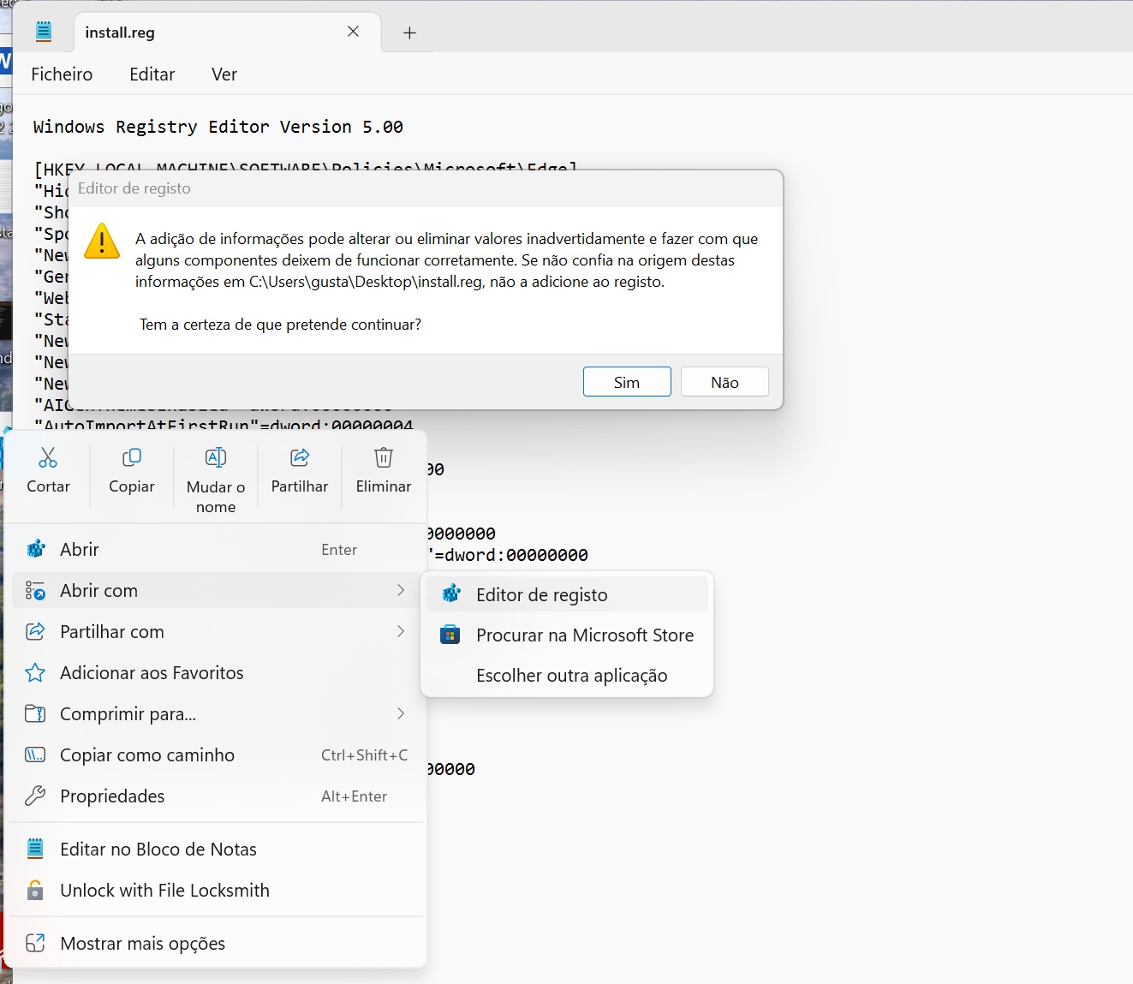The width and height of the screenshot is (1133, 984).
Task: Open Propriedades wrench entry
Action: click(x=112, y=796)
